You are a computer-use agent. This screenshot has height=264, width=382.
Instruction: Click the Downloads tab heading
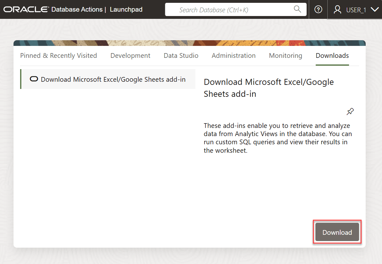[332, 55]
